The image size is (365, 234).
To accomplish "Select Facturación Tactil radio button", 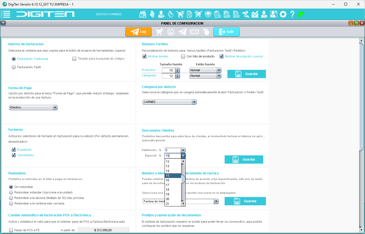I will coord(14,67).
